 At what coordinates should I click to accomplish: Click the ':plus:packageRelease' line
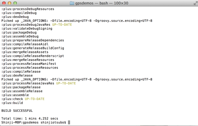click(x=21, y=87)
